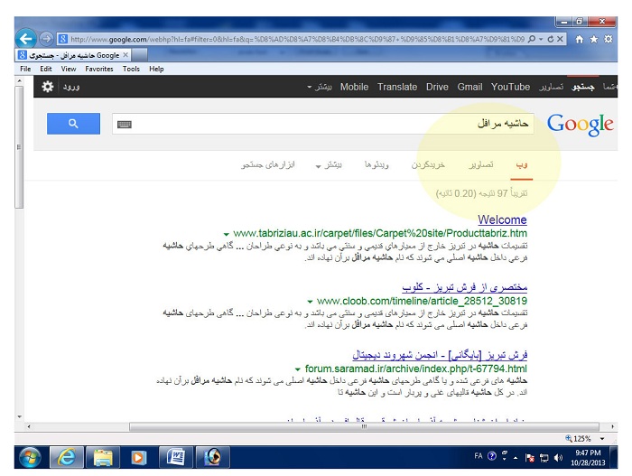Viewport: 632px width, 476px height.
Task: Open the View menu
Action: point(69,69)
